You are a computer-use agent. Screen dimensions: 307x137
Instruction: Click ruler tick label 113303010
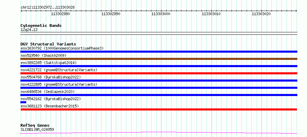tap(211, 14)
